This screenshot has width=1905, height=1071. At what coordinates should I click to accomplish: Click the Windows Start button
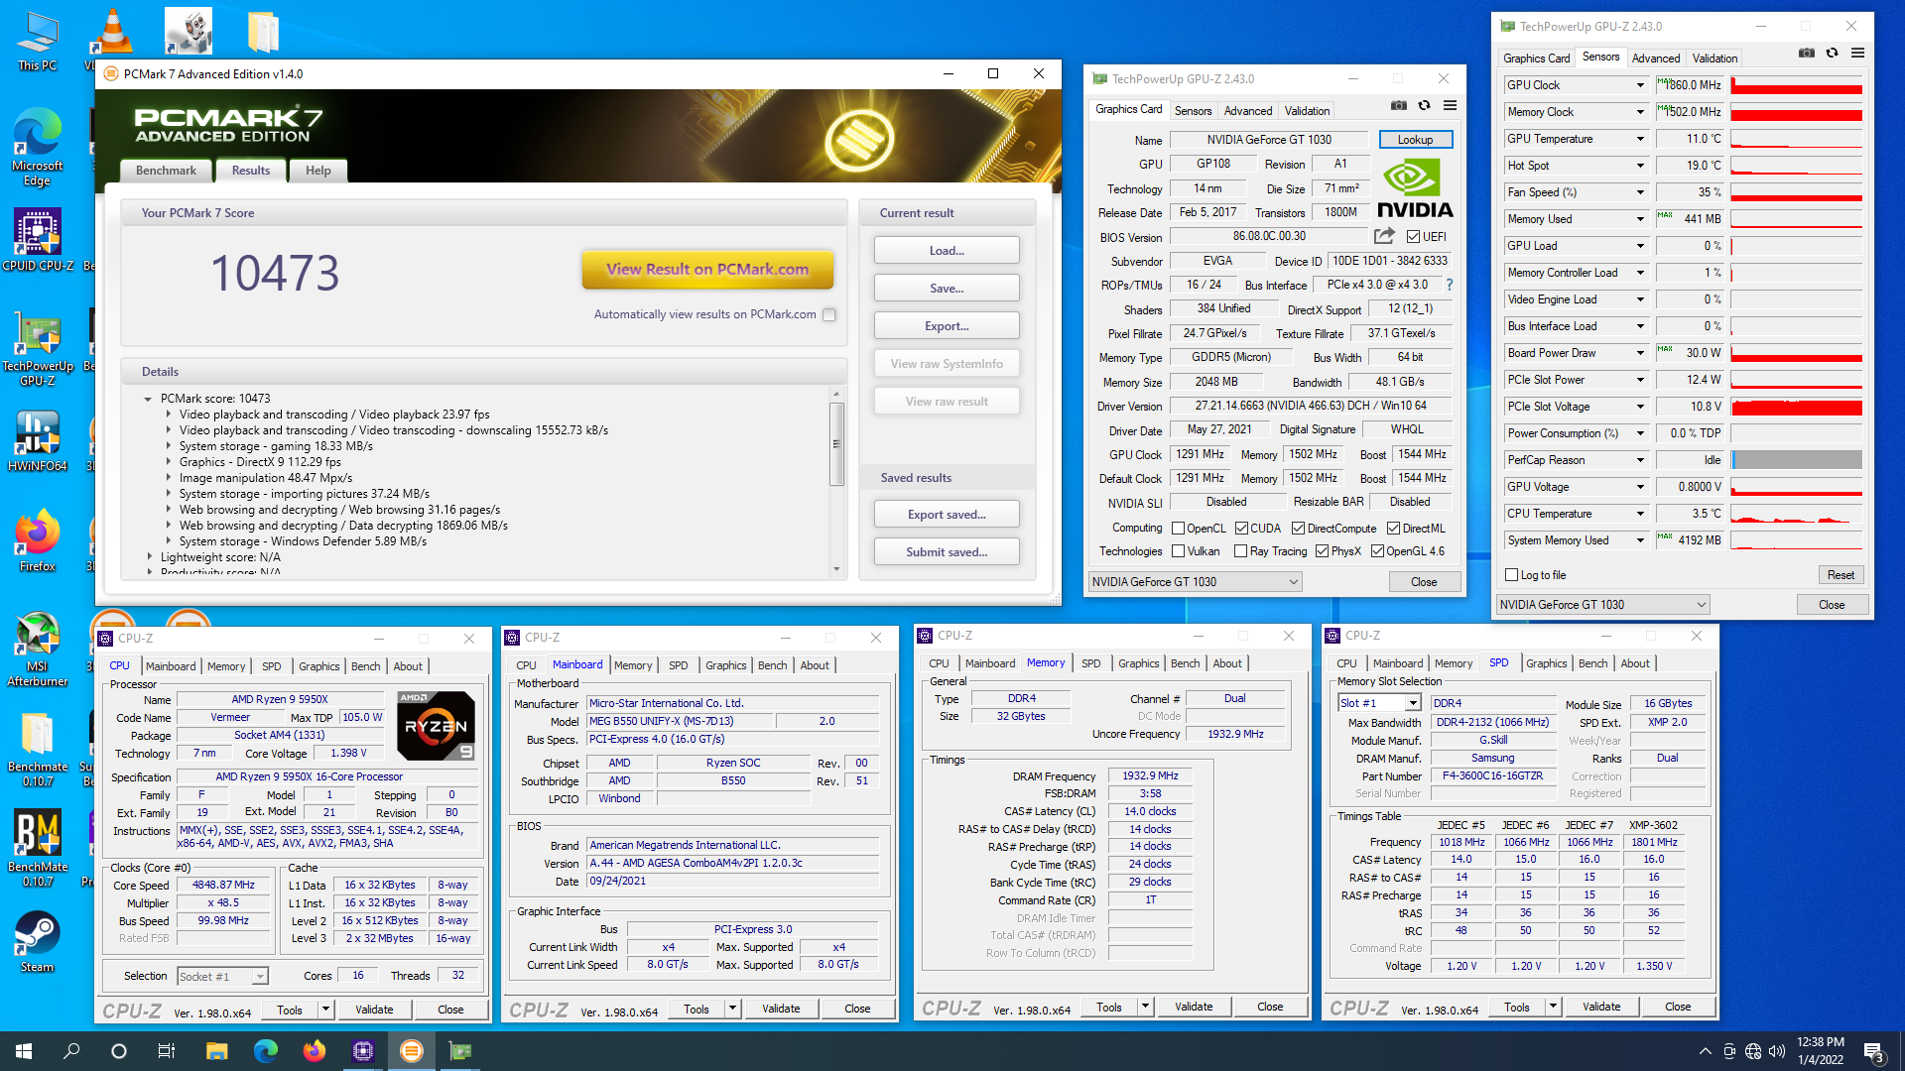click(24, 1051)
